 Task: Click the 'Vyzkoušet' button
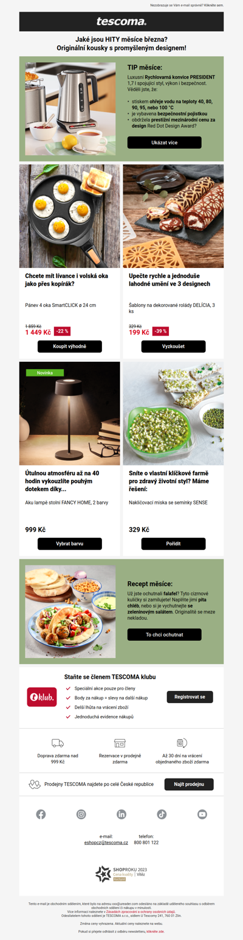click(173, 347)
